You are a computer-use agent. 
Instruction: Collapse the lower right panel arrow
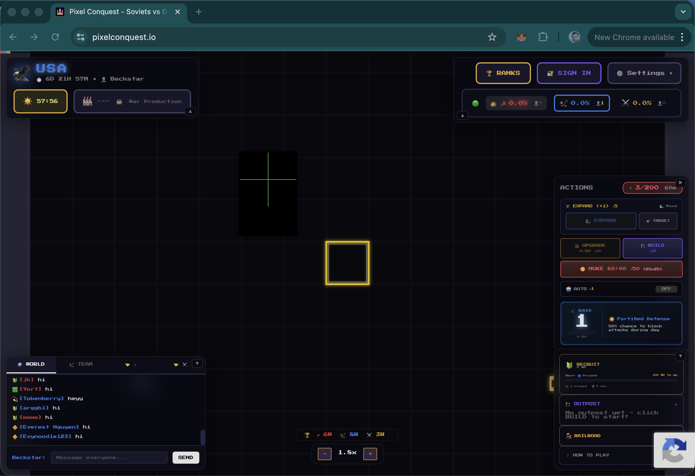coord(680,356)
